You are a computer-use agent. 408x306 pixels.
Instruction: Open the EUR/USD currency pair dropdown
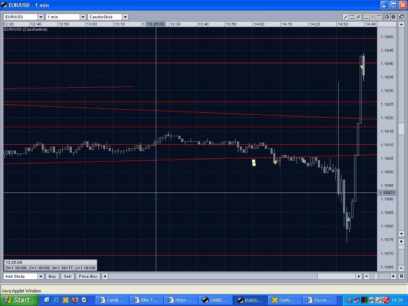coord(40,17)
